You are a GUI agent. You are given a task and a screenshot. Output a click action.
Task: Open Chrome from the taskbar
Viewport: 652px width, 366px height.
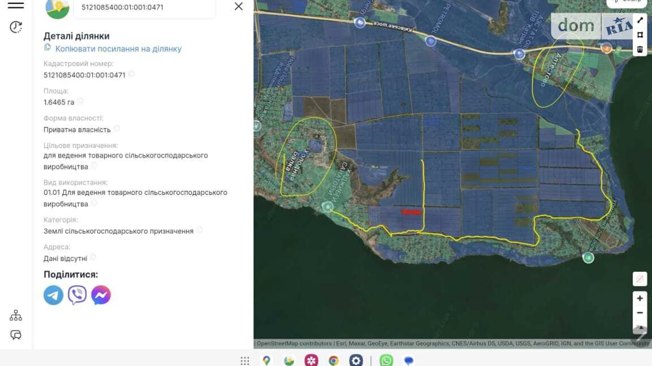tap(333, 360)
